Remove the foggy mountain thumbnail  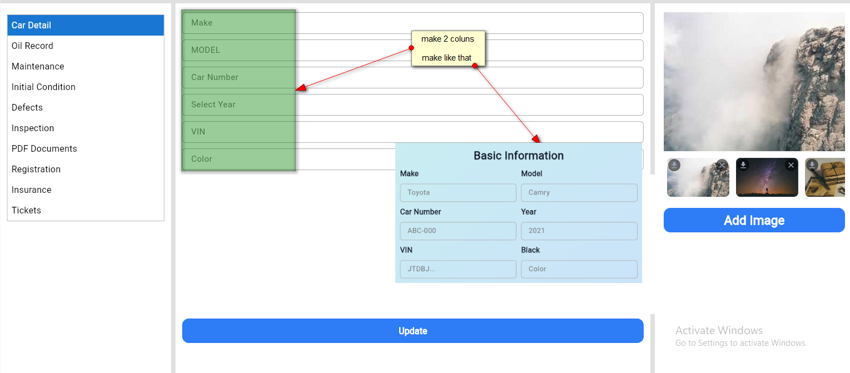(x=722, y=165)
